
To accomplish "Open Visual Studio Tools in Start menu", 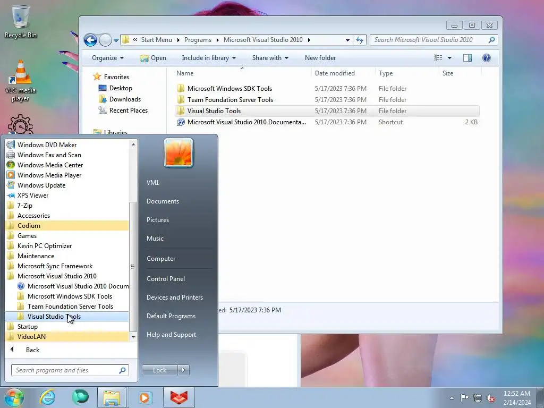I will pyautogui.click(x=67, y=316).
